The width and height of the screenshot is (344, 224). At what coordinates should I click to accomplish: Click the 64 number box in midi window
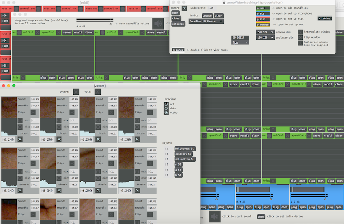click(x=6, y=40)
